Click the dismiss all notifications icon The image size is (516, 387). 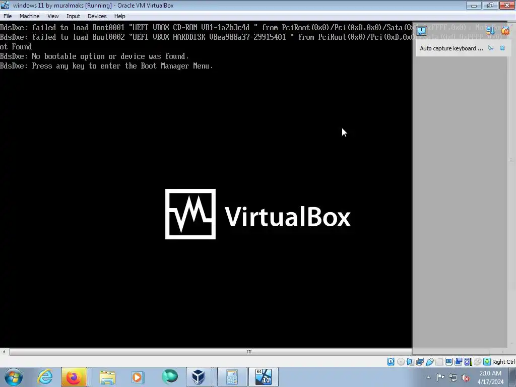click(x=505, y=31)
